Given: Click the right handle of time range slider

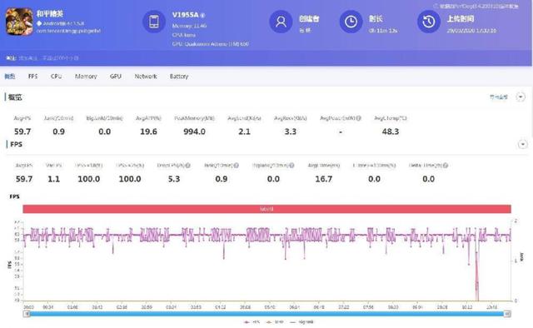Looking at the screenshot, I should pyautogui.click(x=507, y=314).
